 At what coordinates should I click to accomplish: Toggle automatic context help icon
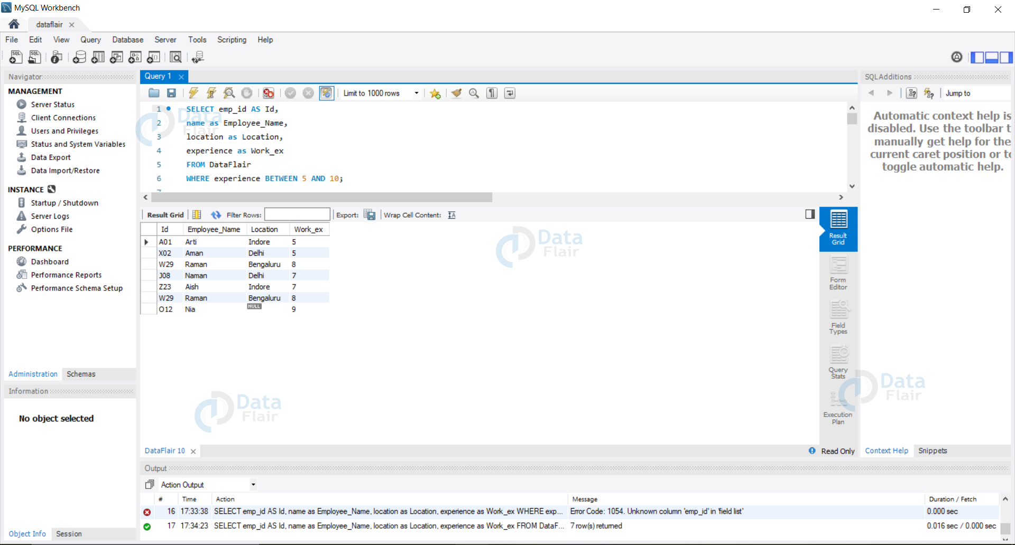[929, 93]
